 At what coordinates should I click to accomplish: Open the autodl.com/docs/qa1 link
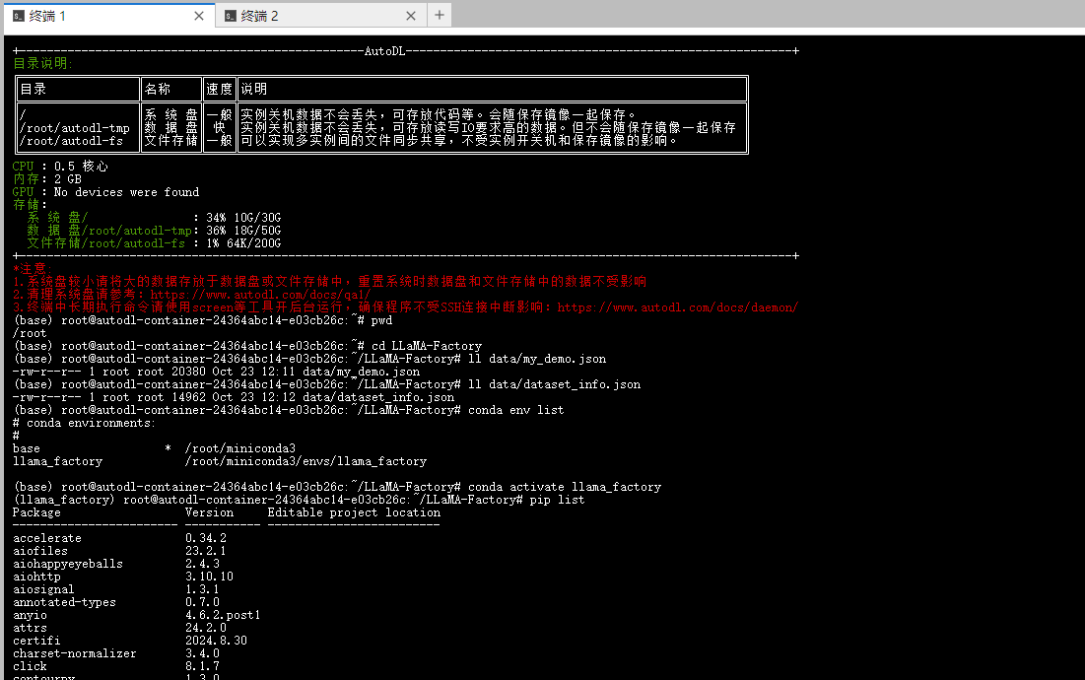[x=260, y=294]
